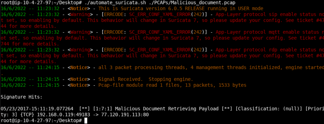Click the terminal cursor block at prompt

[x=86, y=121]
